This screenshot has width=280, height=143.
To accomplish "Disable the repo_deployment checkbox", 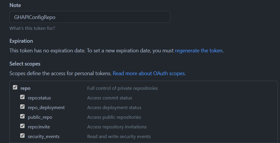I will (22, 107).
